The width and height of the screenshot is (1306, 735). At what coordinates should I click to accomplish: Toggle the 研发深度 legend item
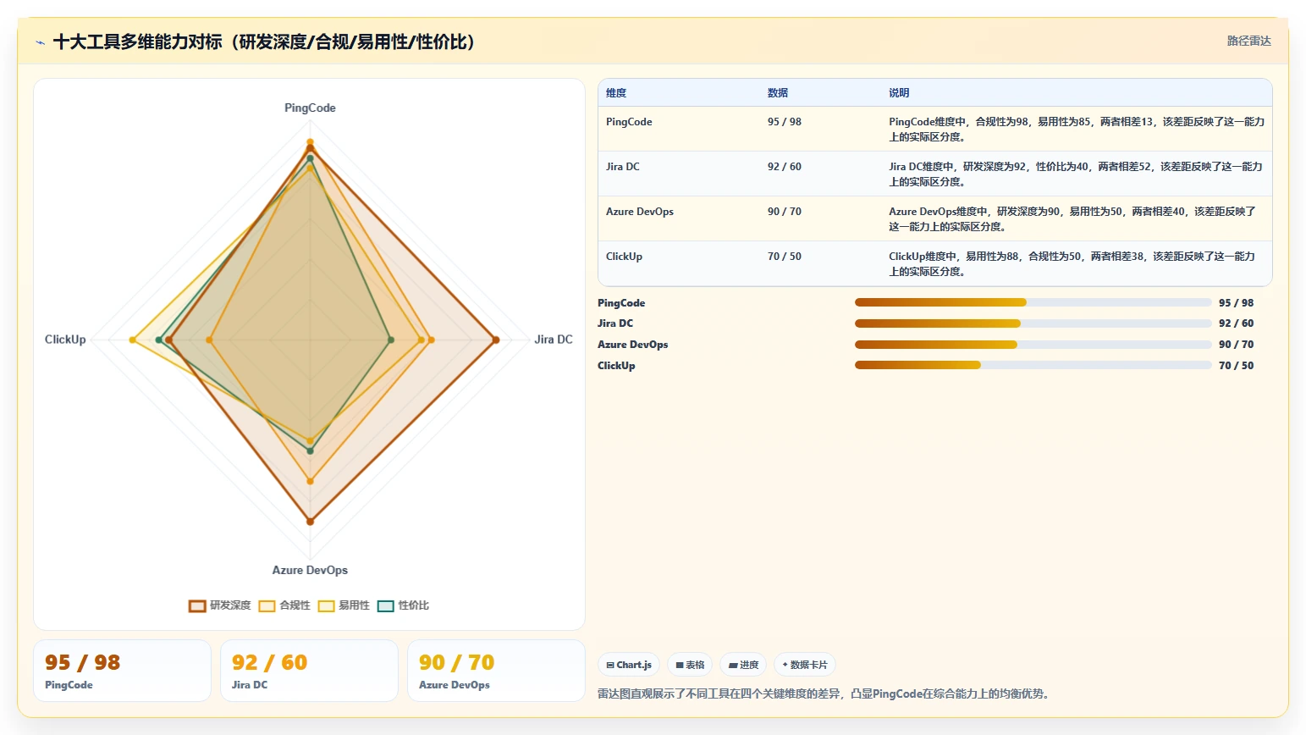(220, 605)
